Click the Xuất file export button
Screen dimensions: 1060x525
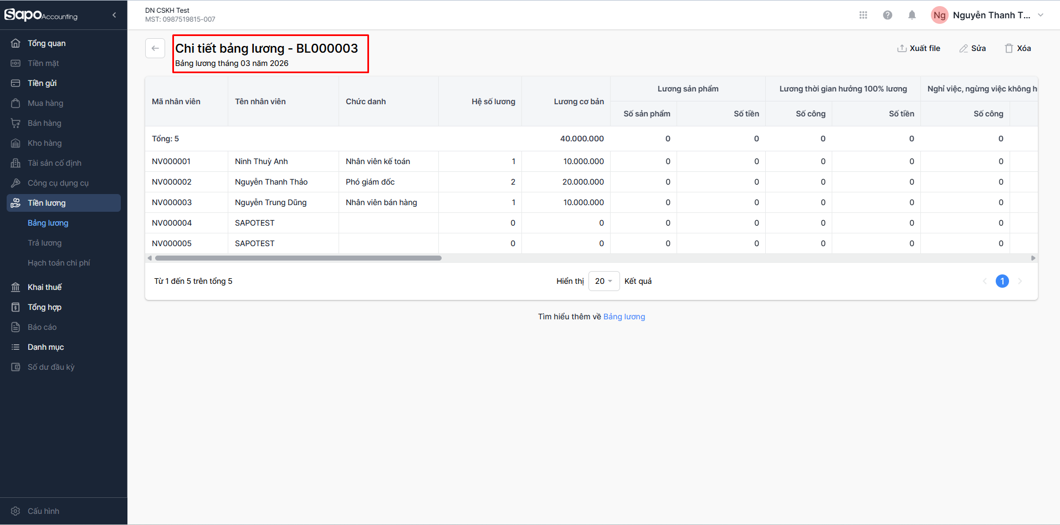(918, 48)
